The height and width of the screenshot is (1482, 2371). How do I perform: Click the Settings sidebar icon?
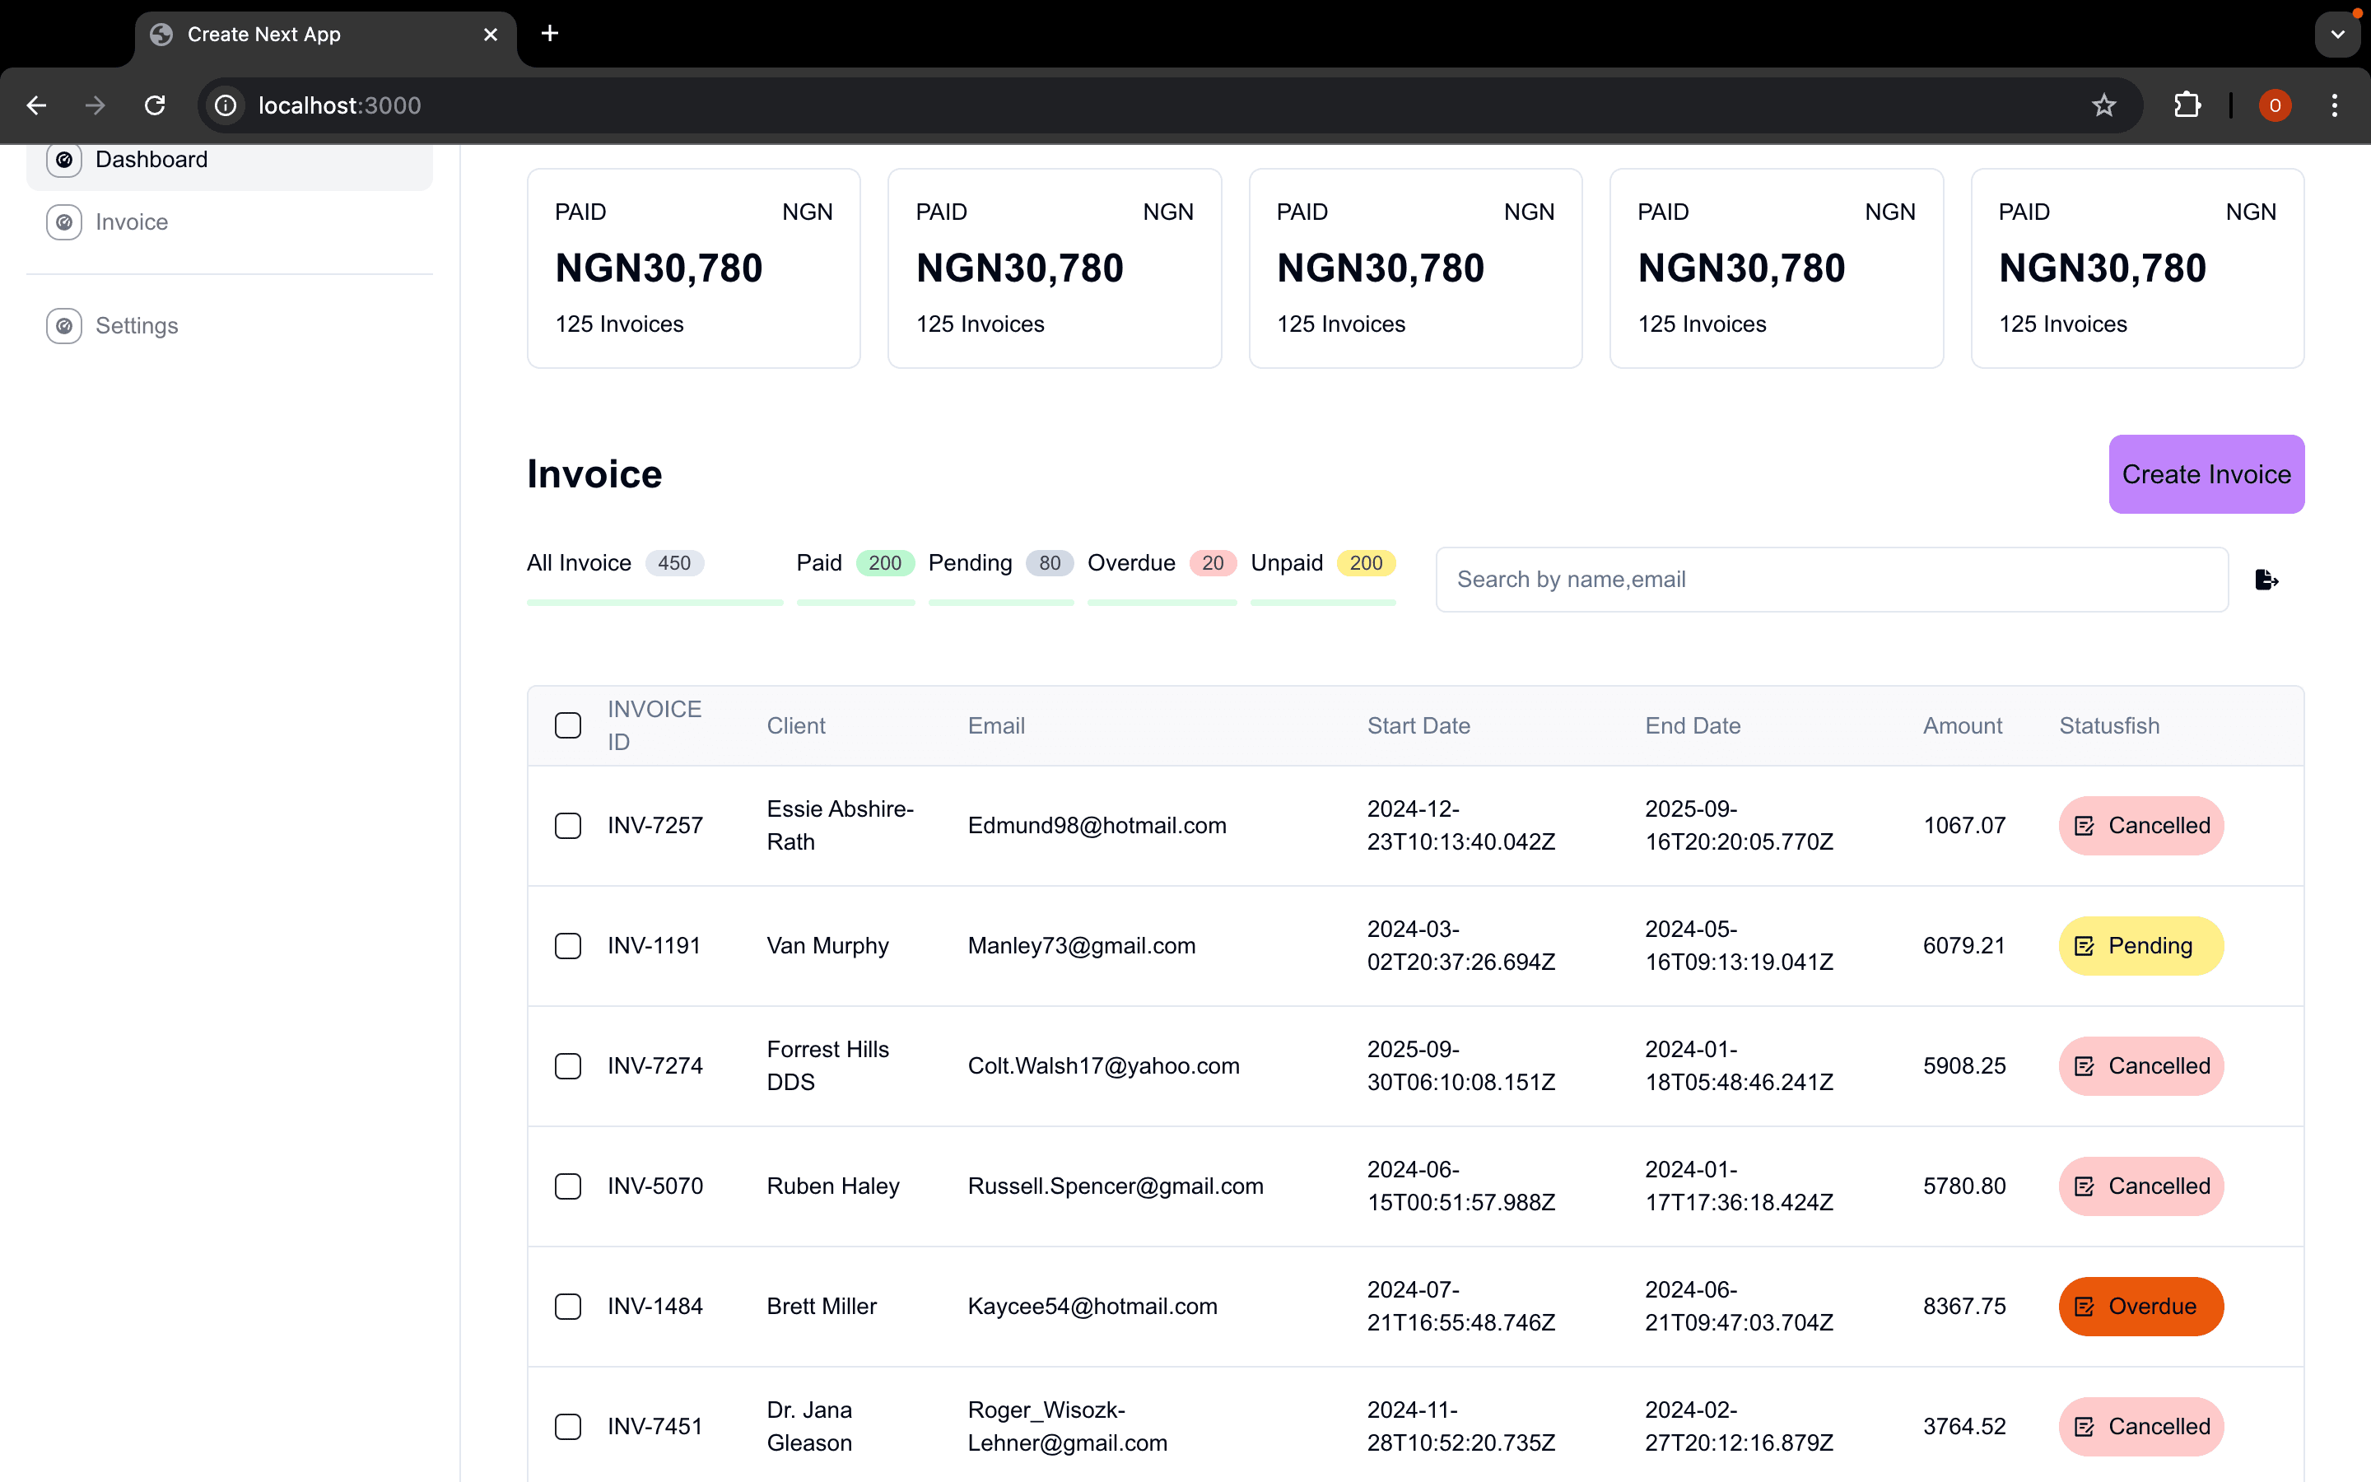point(63,325)
